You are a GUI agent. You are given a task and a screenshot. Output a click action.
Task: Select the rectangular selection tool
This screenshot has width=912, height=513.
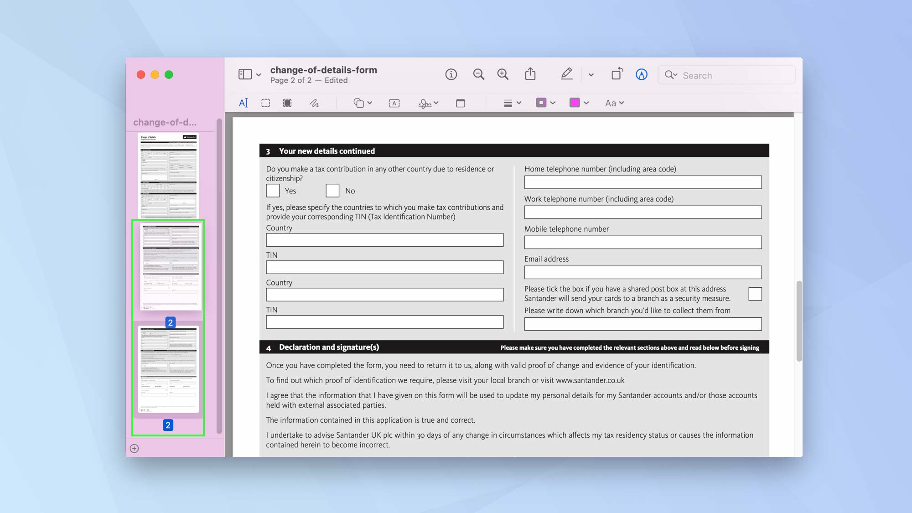pyautogui.click(x=265, y=103)
